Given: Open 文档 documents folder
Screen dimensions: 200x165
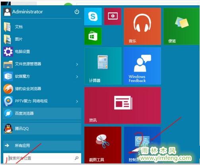Looking at the screenshot, I should (x=42, y=27).
